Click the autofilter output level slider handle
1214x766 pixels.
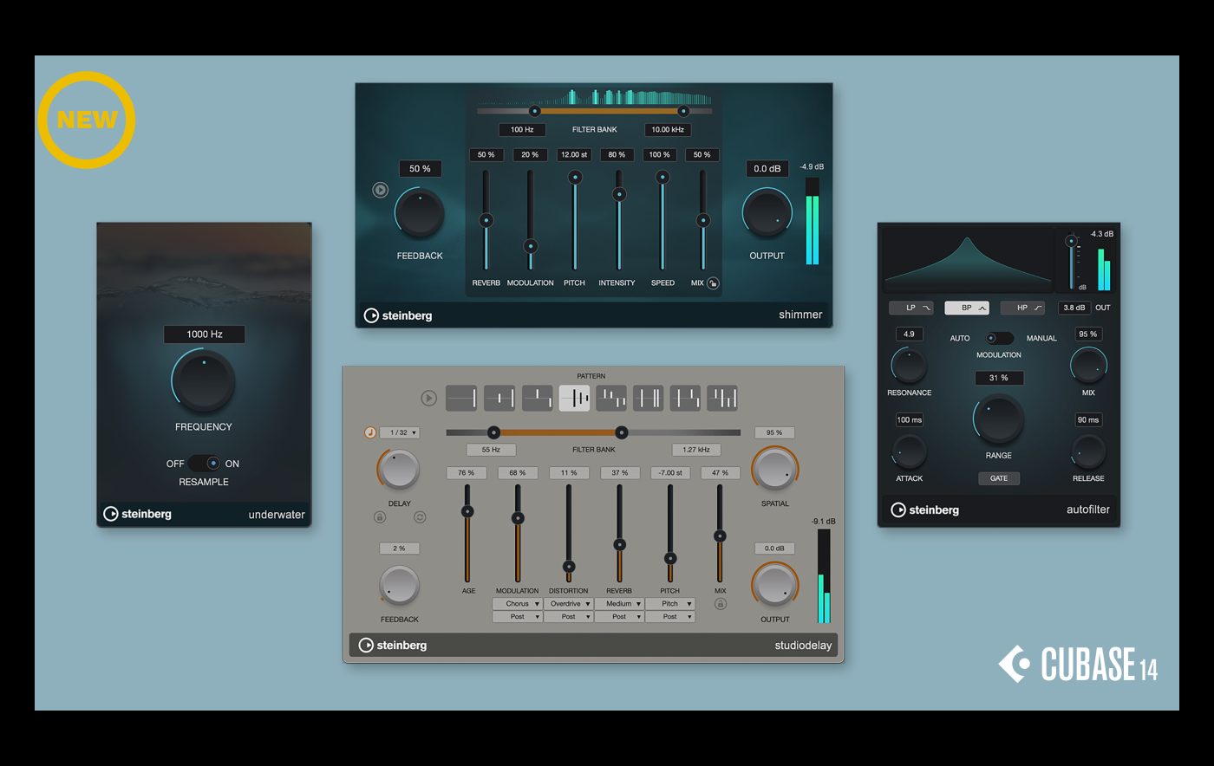click(1072, 241)
